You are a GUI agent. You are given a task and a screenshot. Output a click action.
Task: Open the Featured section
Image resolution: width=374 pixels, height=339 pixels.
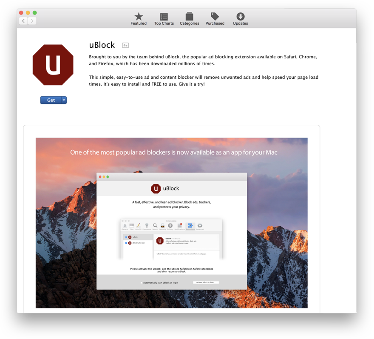coord(139,19)
